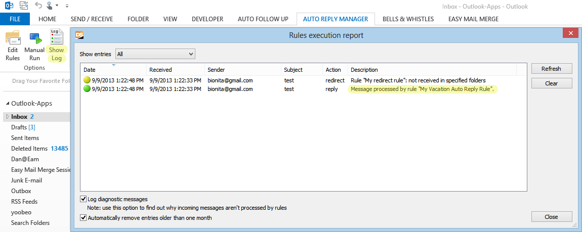The width and height of the screenshot is (582, 232).
Task: Sort by Description column header
Action: click(432, 70)
